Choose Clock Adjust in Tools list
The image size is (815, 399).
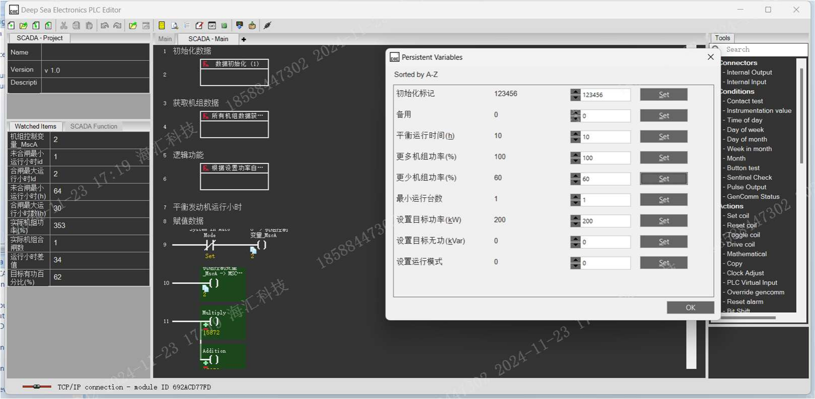point(745,273)
